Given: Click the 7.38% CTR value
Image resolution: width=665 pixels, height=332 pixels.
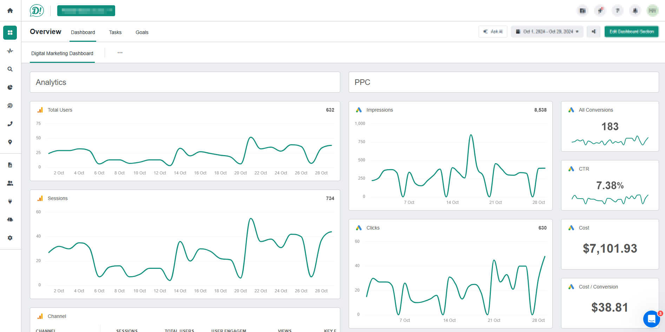Looking at the screenshot, I should point(610,186).
